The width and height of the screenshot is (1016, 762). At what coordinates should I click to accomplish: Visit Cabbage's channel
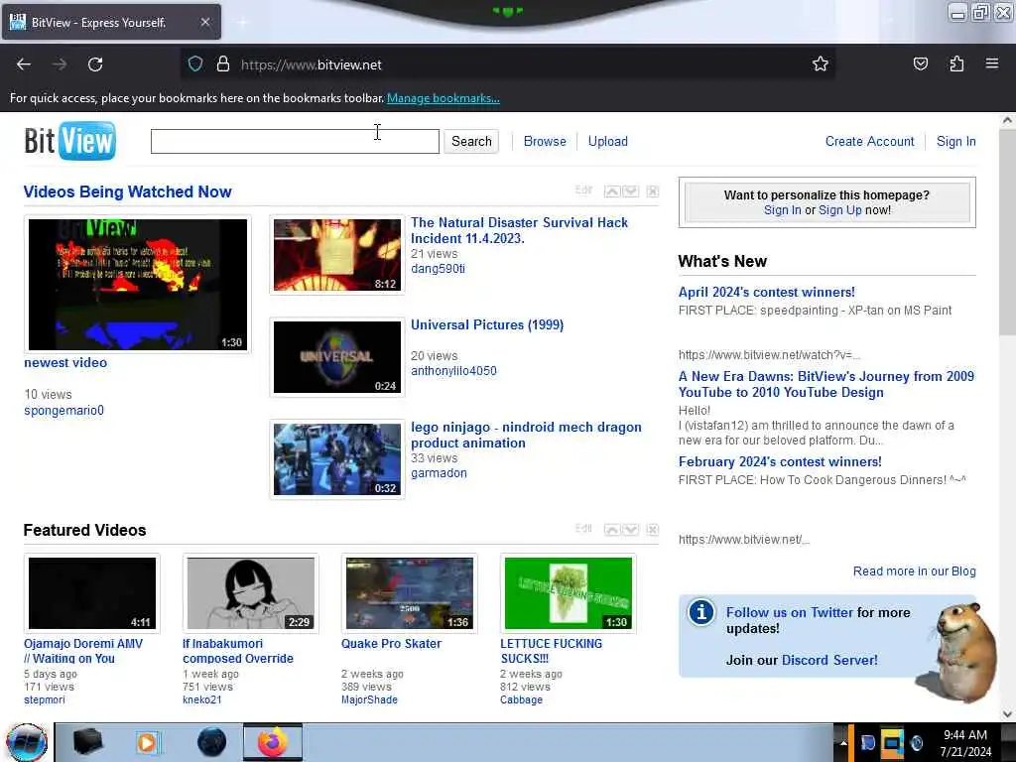[521, 699]
